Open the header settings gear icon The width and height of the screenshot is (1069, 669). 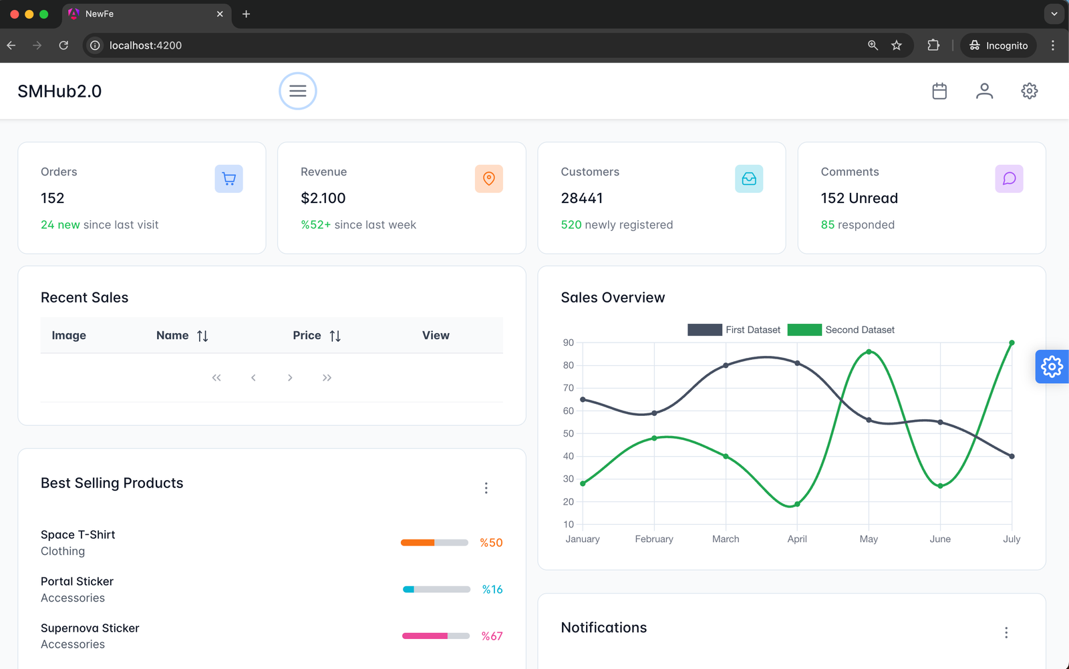(1029, 91)
